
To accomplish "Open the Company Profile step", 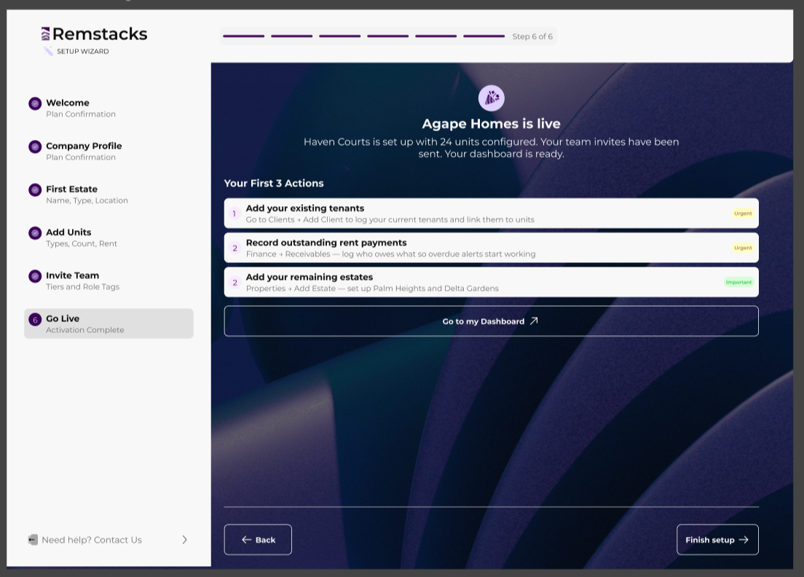I will tap(109, 151).
